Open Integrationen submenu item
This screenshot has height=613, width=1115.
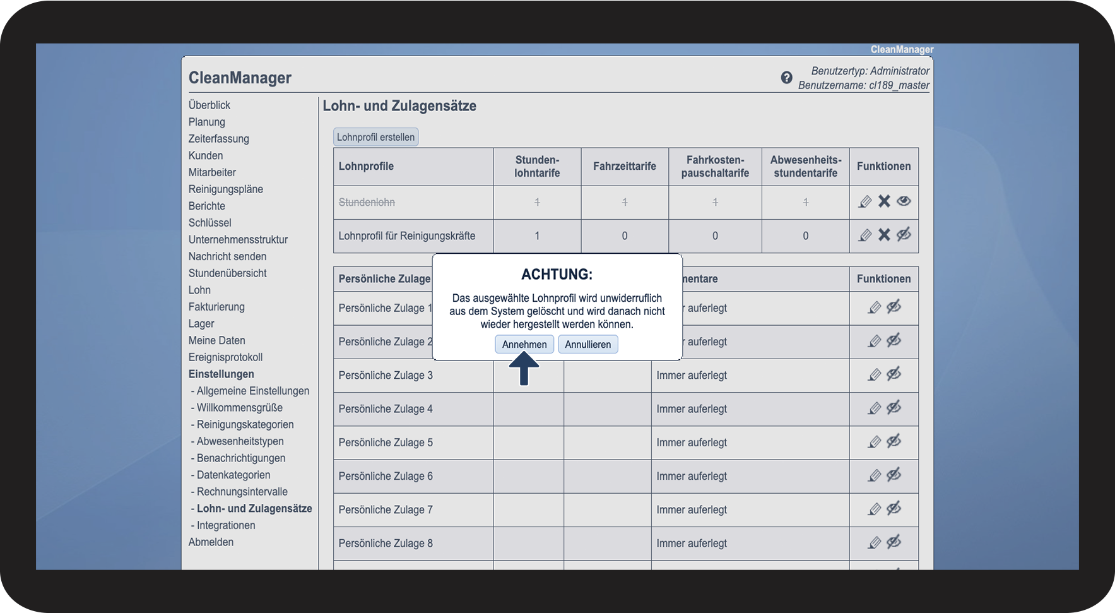pyautogui.click(x=226, y=525)
